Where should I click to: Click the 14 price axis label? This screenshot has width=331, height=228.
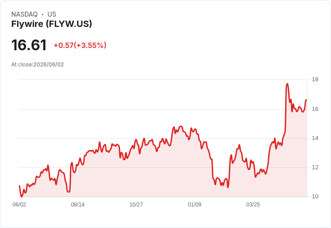(315, 138)
